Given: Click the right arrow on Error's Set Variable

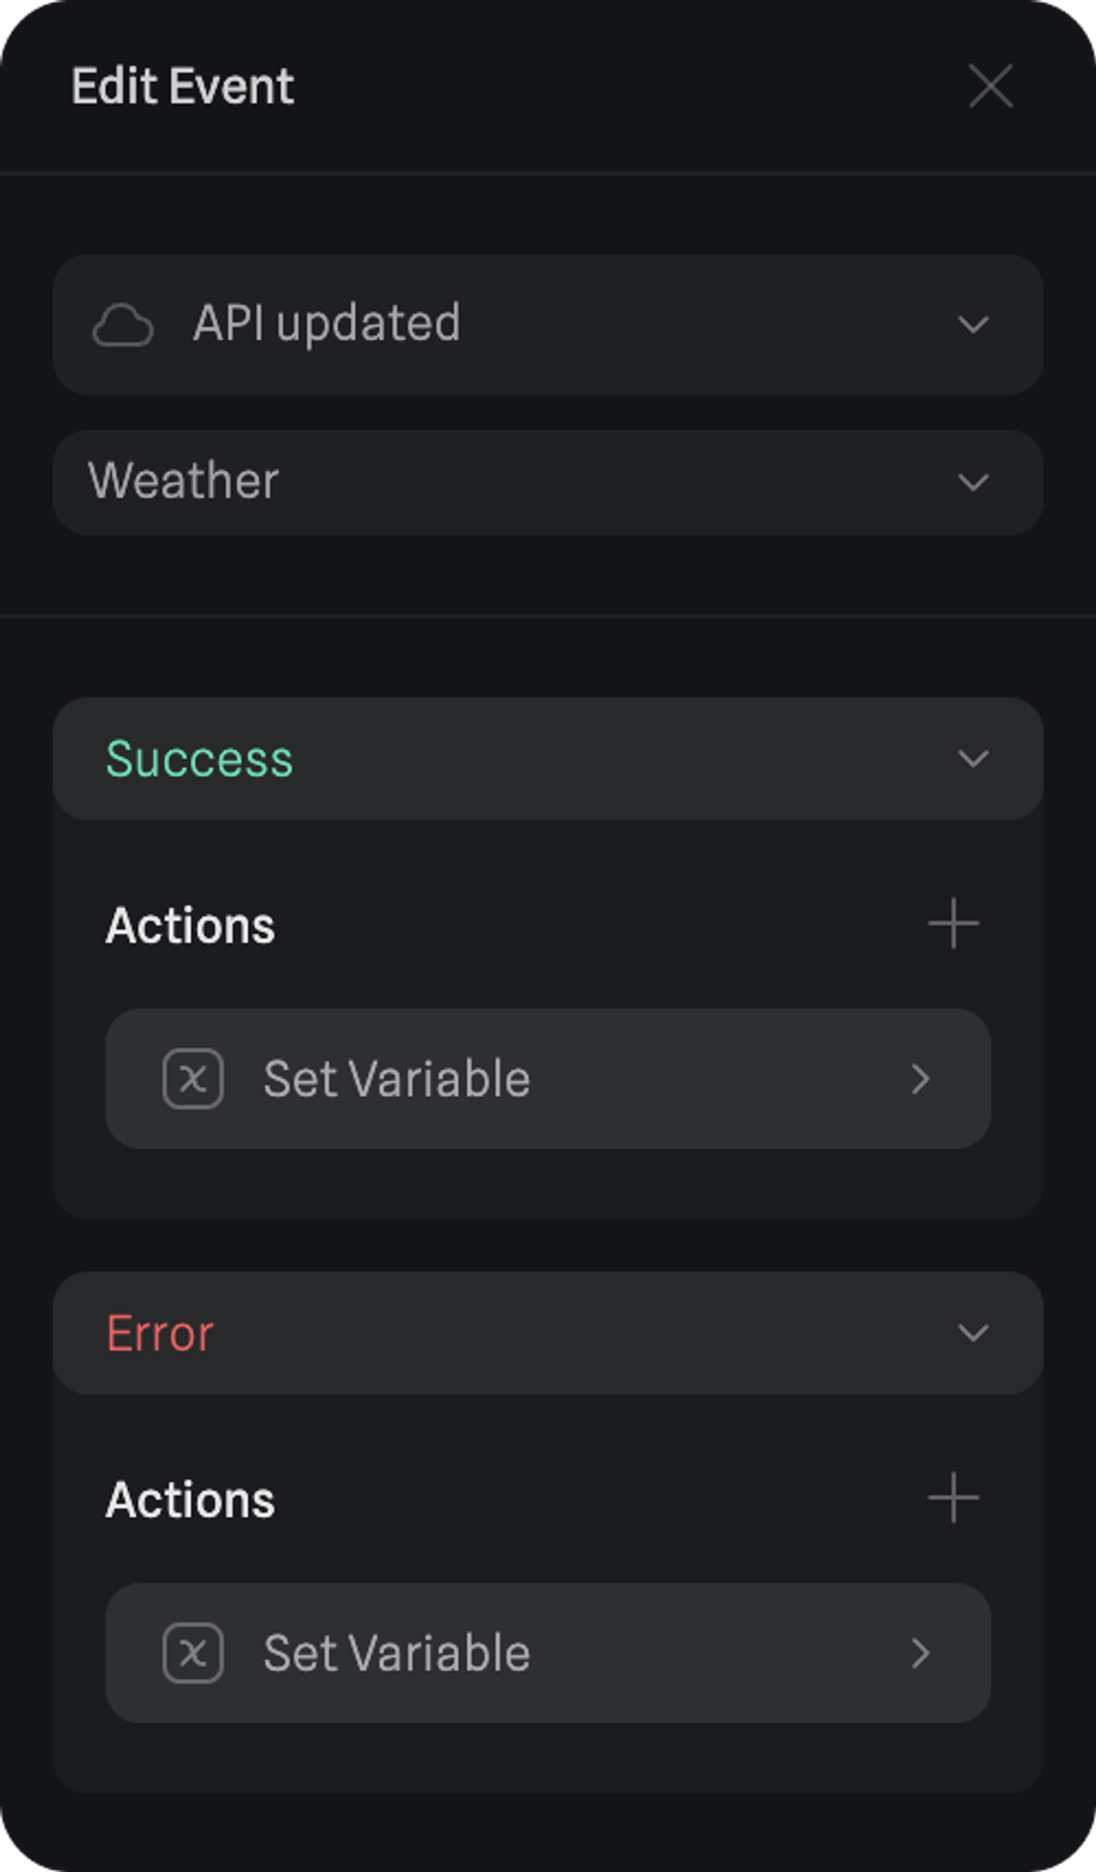Looking at the screenshot, I should click(x=921, y=1653).
